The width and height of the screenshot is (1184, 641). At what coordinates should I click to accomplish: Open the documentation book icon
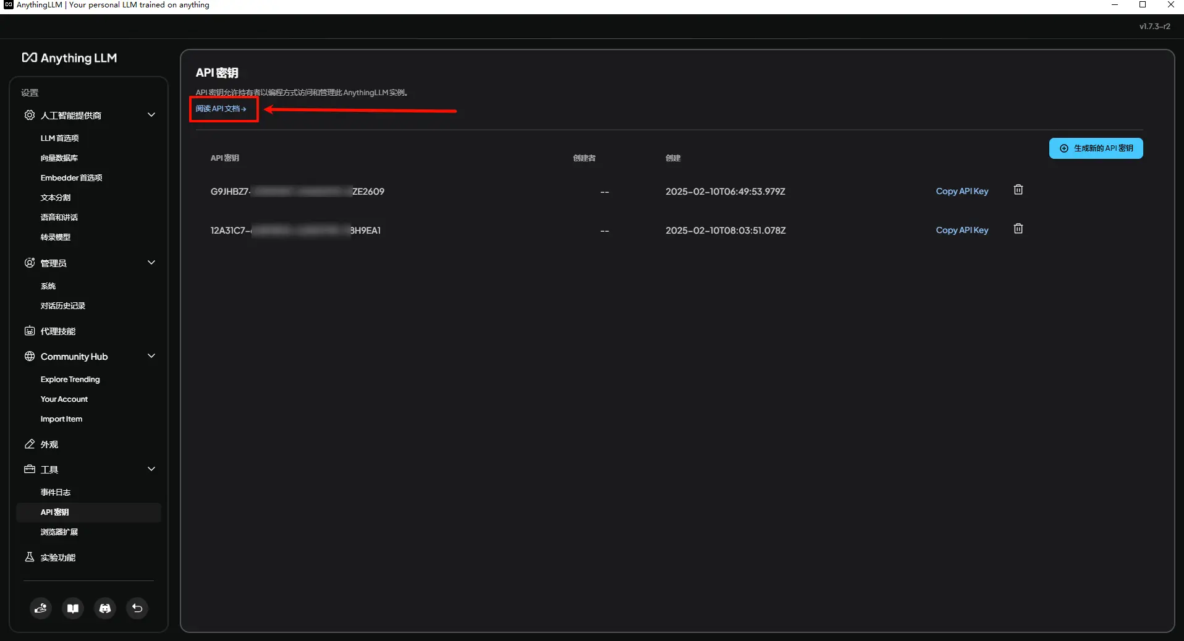[73, 608]
